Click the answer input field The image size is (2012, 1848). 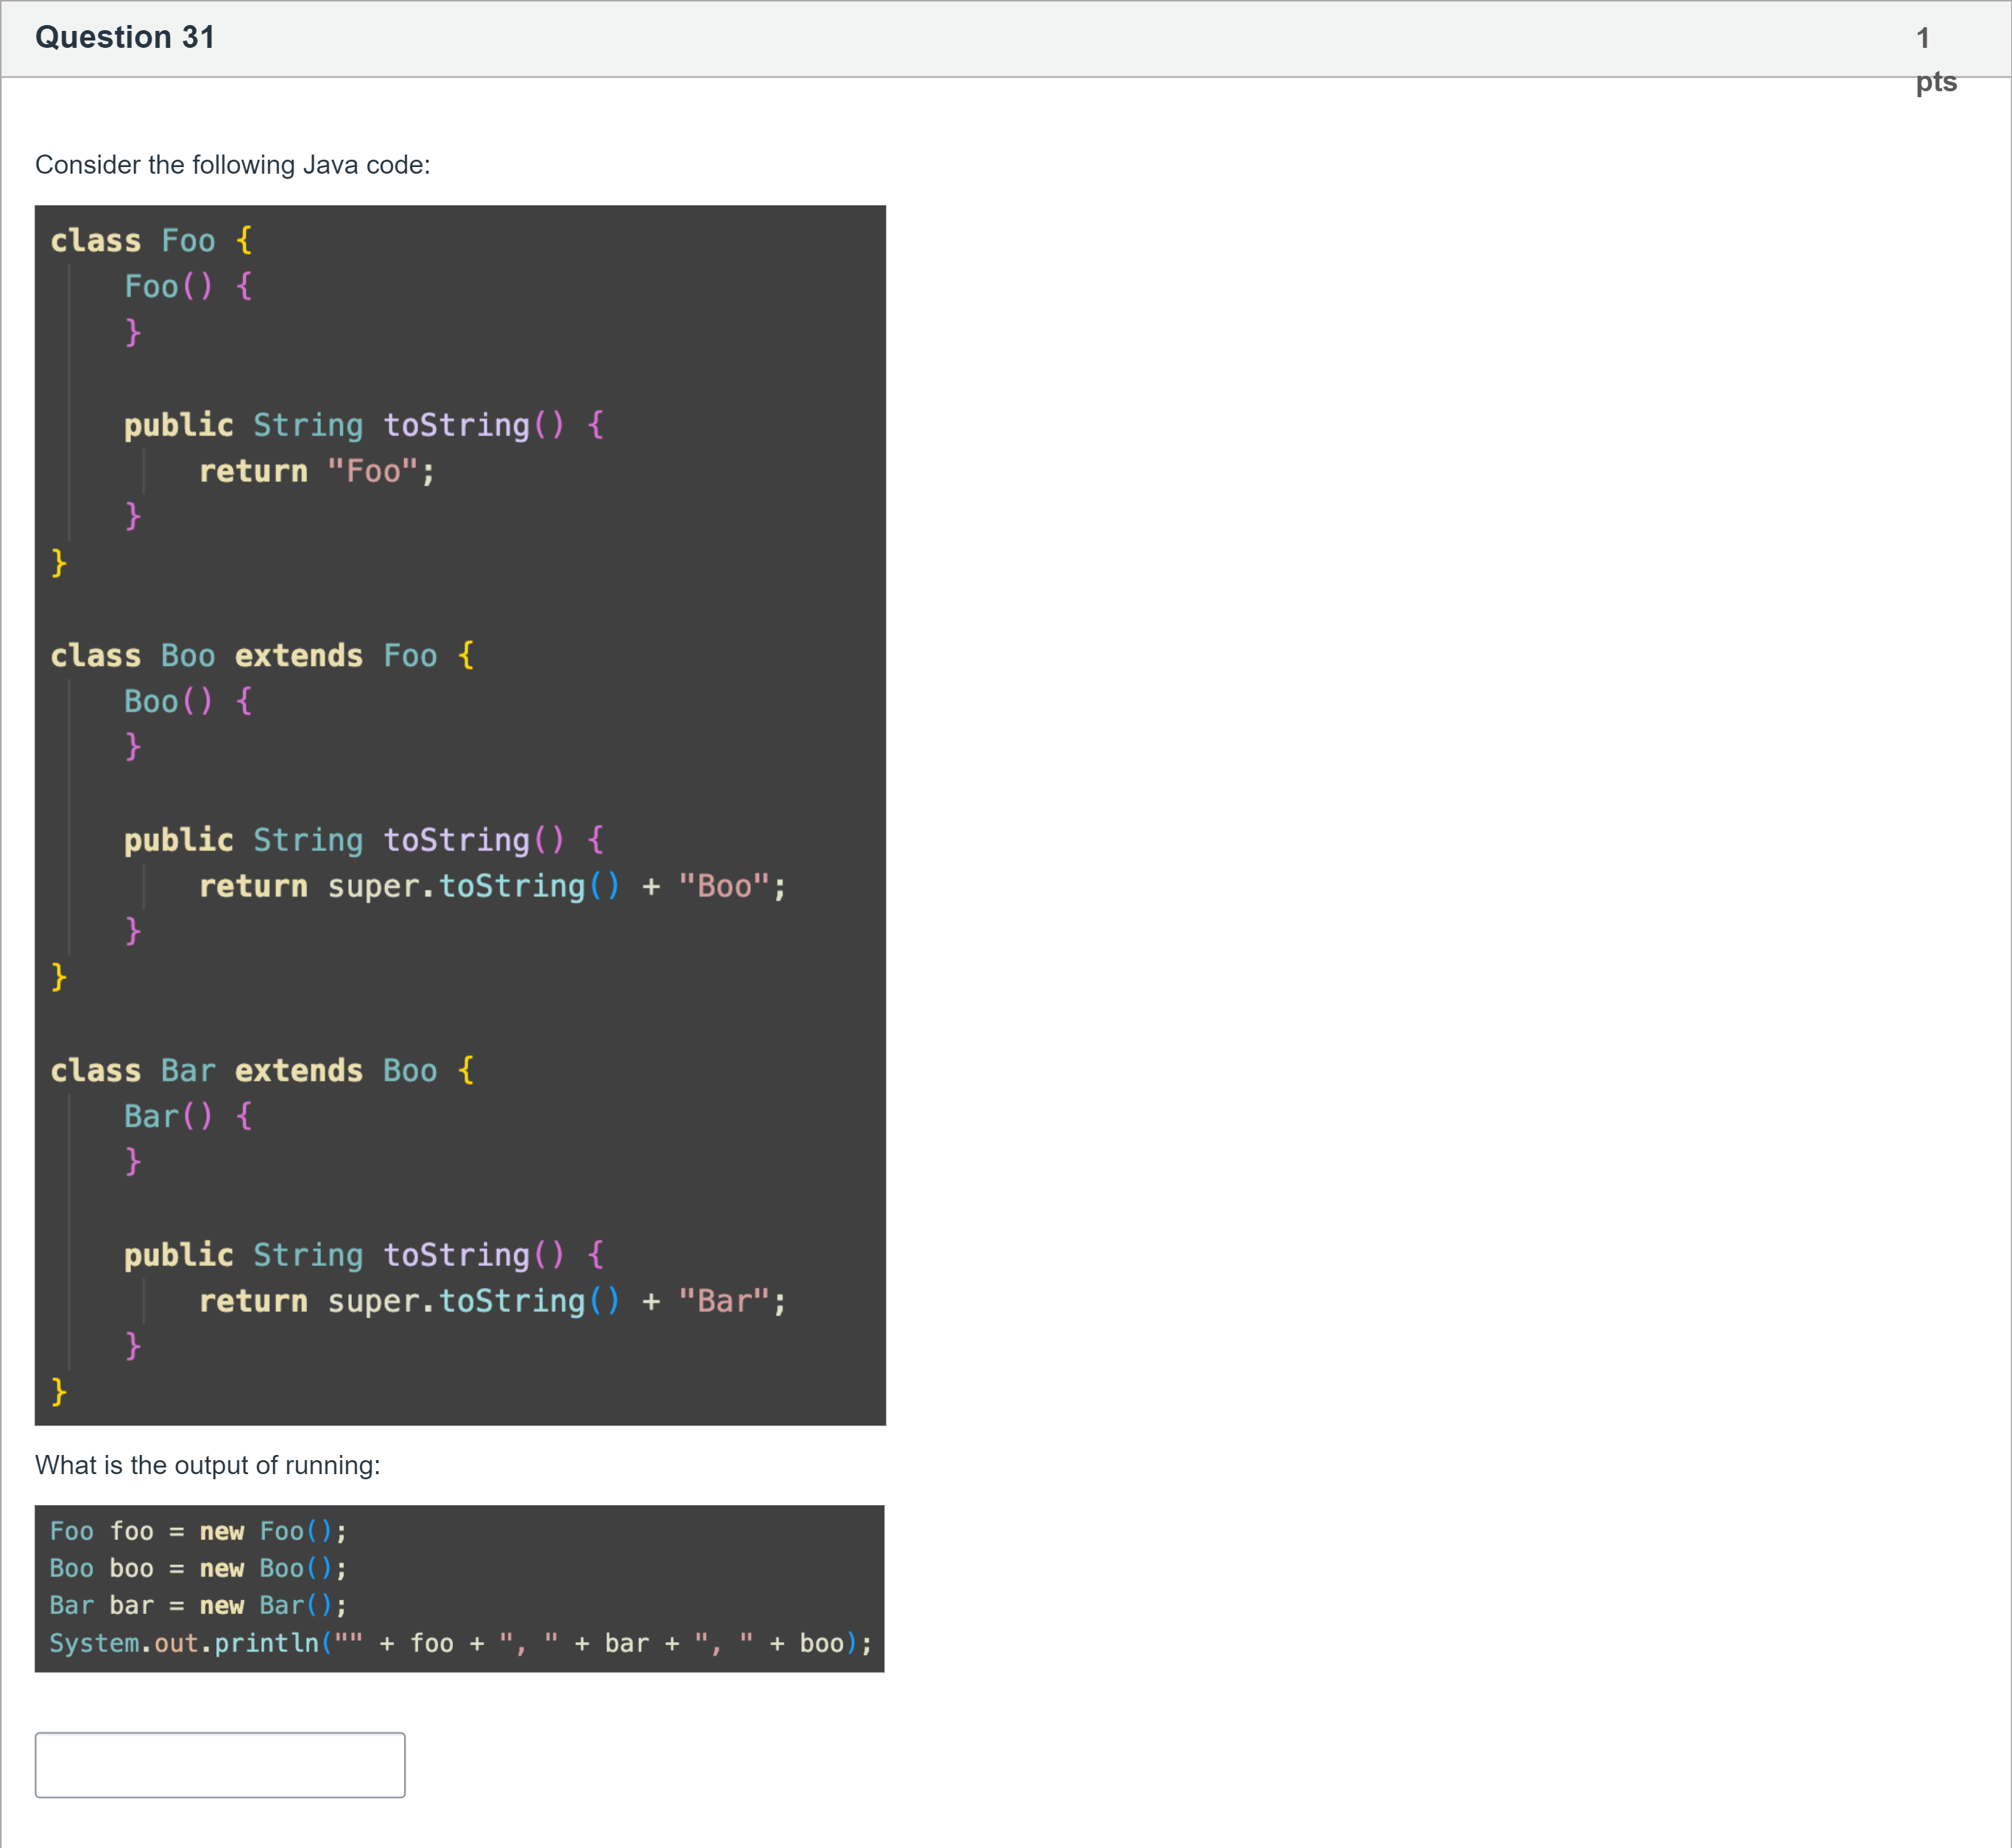[x=220, y=1765]
